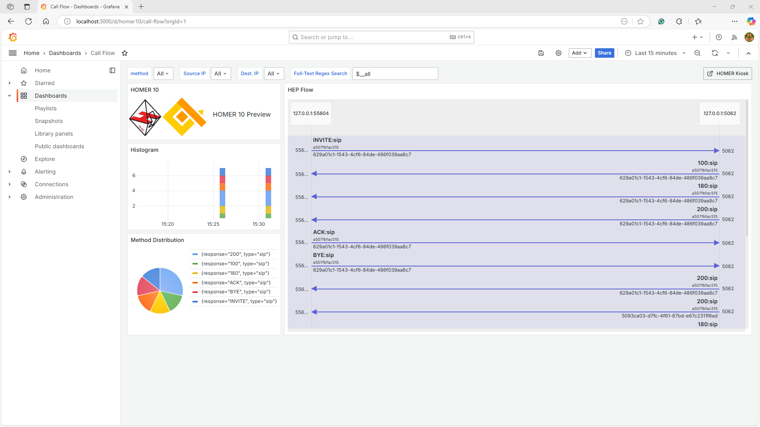Open the Dashboards breadcrumb item
This screenshot has width=760, height=427.
(x=65, y=53)
